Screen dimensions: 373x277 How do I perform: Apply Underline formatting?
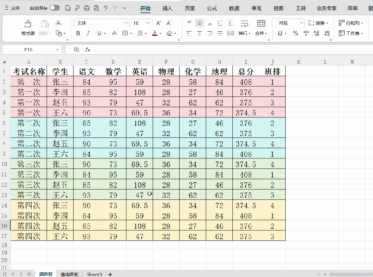pos(99,33)
